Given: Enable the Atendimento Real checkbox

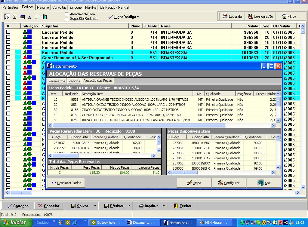Looking at the screenshot, I should click(67, 14).
